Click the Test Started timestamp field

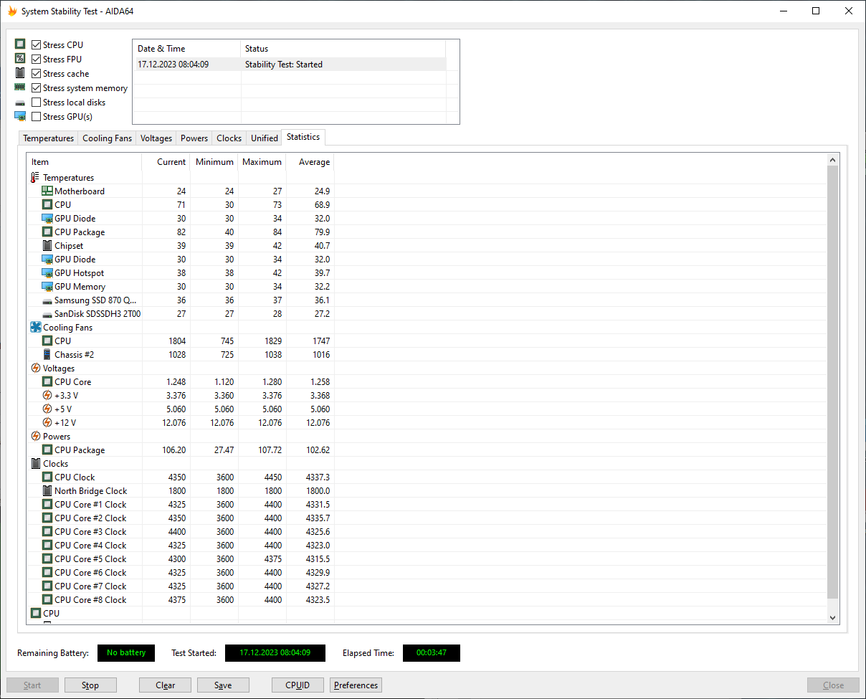click(275, 653)
